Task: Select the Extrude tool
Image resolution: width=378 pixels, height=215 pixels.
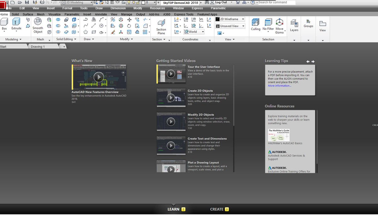Action: pyautogui.click(x=16, y=24)
